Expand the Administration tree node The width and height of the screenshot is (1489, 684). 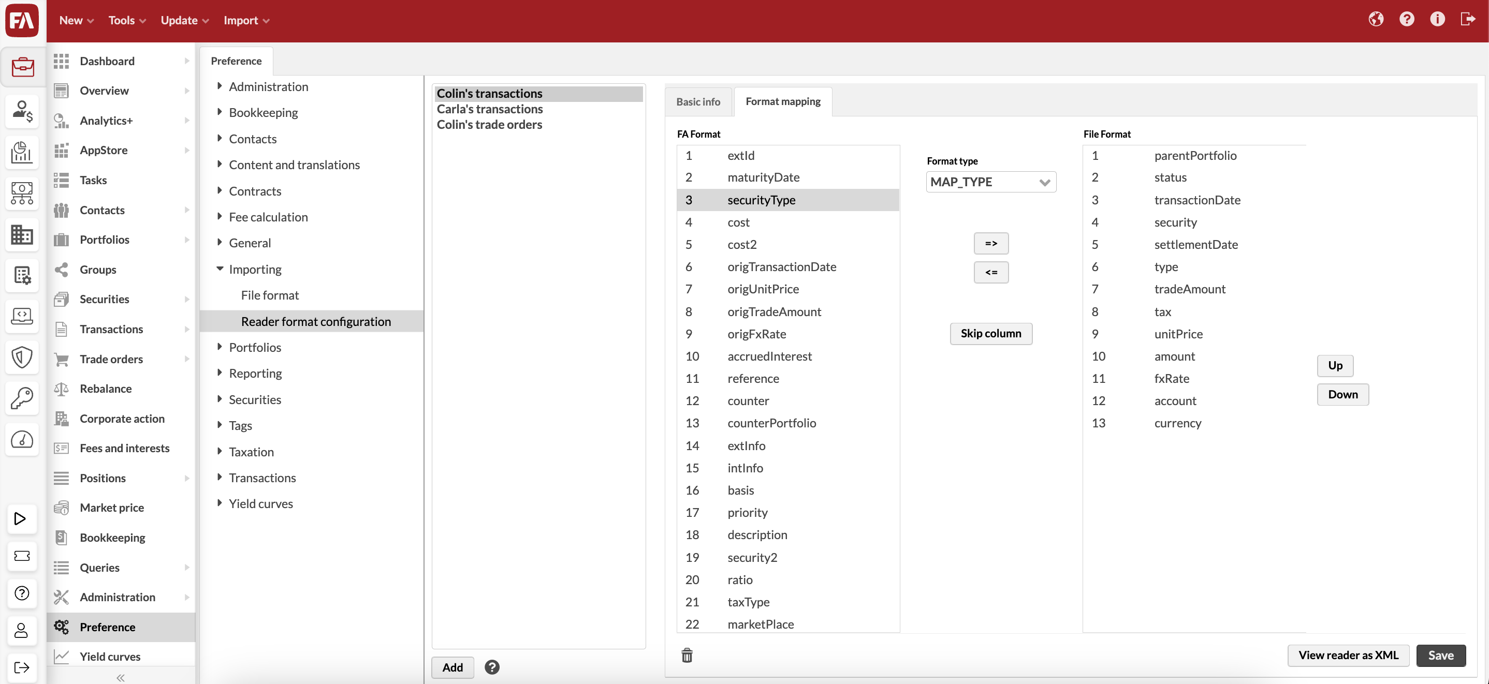point(220,86)
